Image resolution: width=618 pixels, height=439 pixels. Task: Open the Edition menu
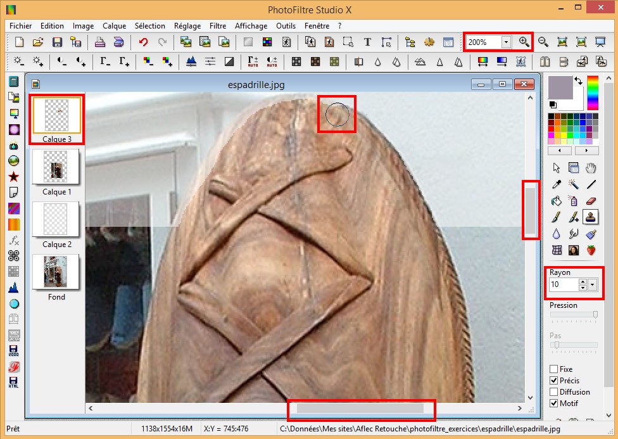[52, 25]
